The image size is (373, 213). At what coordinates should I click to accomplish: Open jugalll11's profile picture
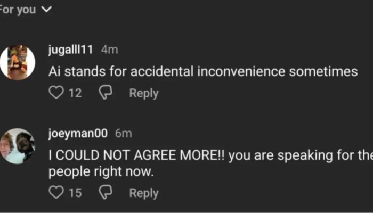point(18,62)
